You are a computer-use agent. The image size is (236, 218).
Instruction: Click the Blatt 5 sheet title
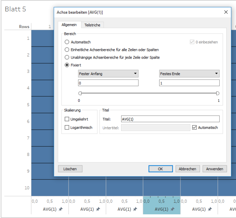(15, 9)
